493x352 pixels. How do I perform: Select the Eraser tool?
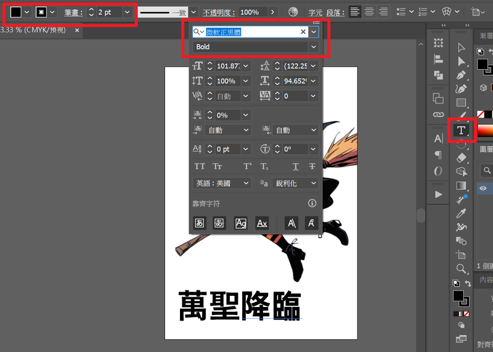pos(461,158)
